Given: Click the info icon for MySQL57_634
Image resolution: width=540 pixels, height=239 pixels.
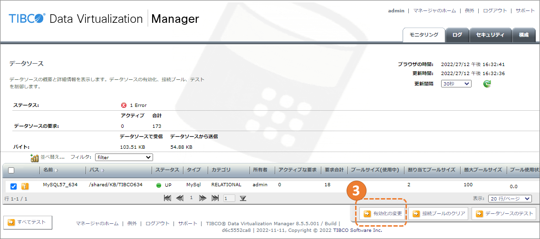Looking at the screenshot, I should [25, 186].
